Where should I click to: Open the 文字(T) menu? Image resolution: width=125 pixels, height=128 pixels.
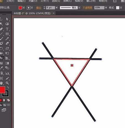tap(45, 1)
